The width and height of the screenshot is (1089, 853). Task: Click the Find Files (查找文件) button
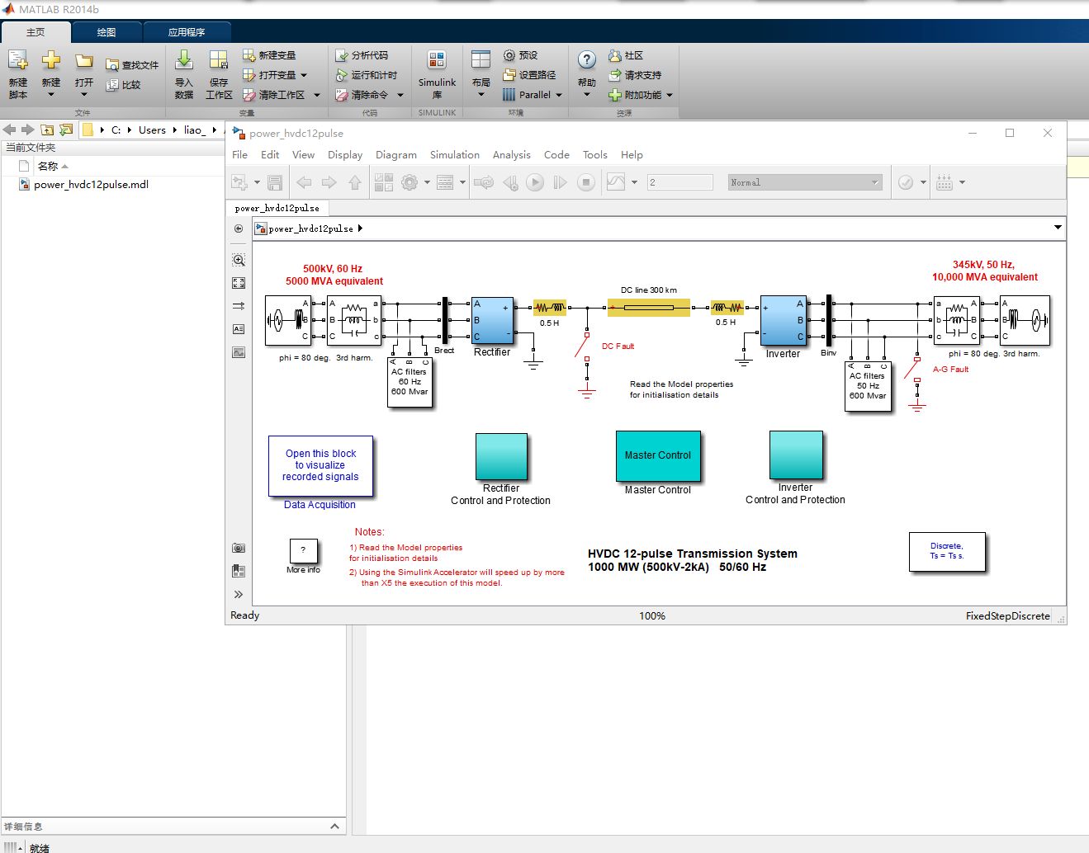tap(132, 65)
